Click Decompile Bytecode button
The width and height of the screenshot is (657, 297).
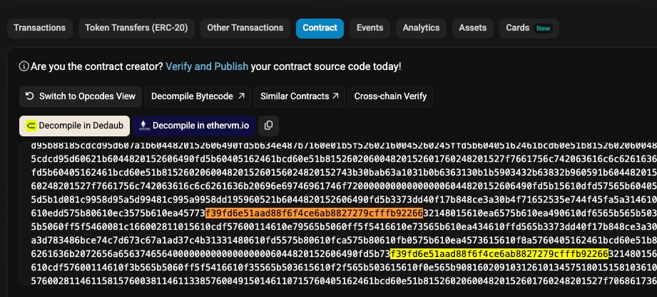(198, 96)
